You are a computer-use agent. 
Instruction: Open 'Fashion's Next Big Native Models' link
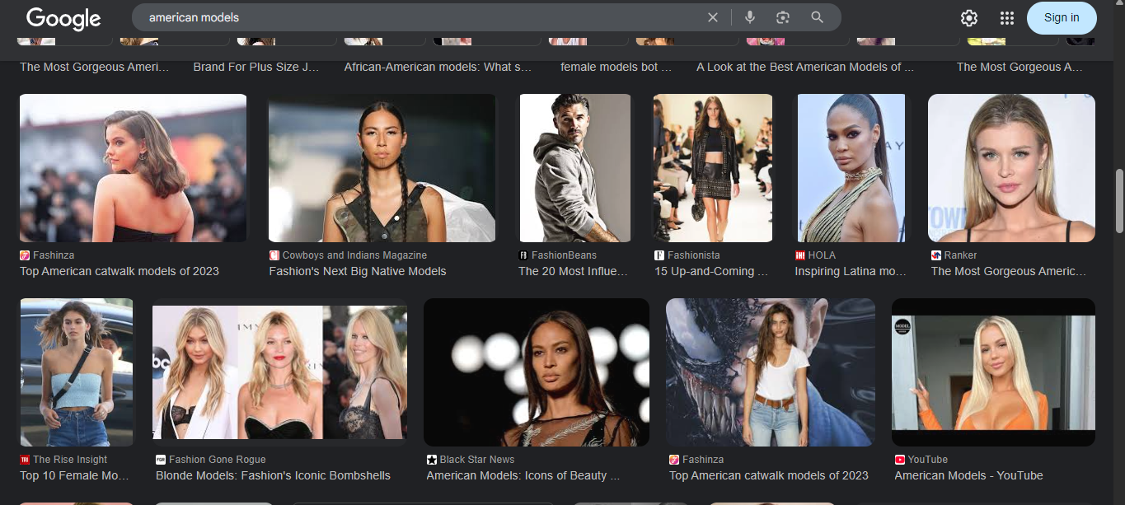358,271
